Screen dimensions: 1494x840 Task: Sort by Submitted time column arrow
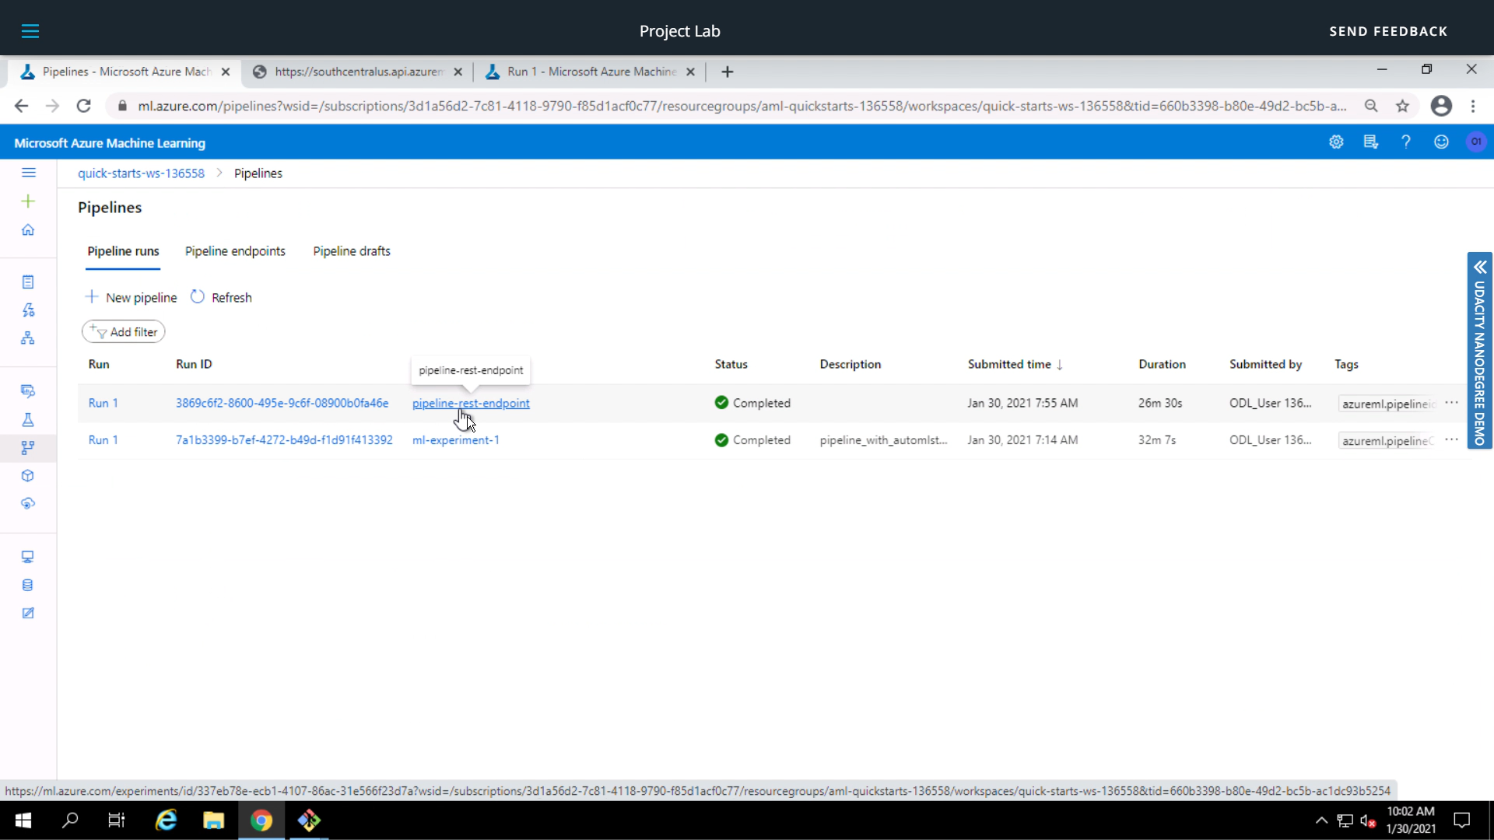[x=1060, y=364]
